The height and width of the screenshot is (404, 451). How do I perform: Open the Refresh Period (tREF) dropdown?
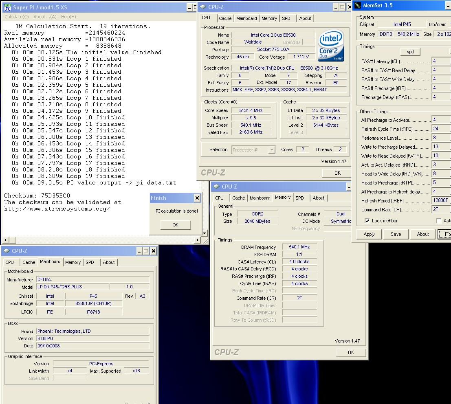pos(441,200)
